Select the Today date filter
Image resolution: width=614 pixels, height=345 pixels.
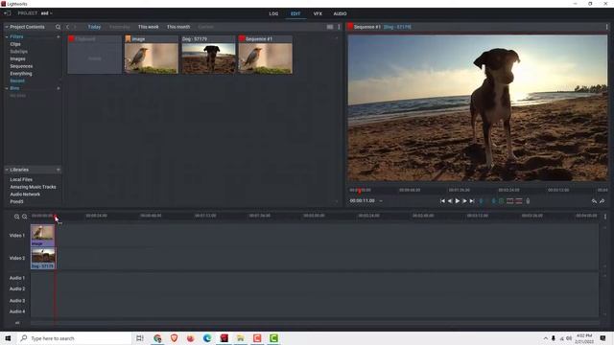[94, 27]
